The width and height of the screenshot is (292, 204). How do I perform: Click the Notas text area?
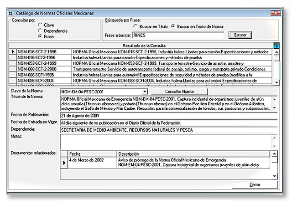click(166, 142)
